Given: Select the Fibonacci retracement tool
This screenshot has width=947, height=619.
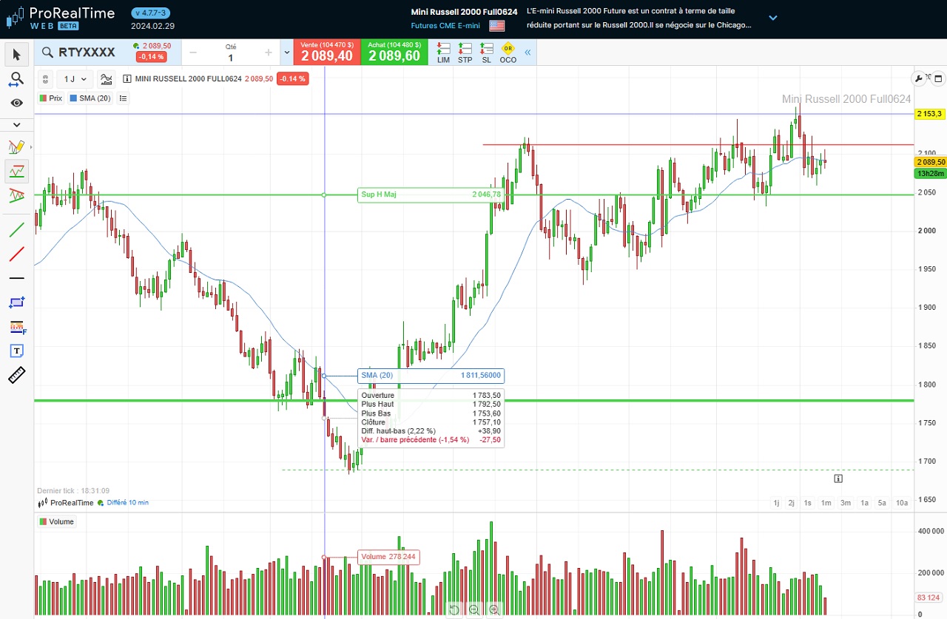Looking at the screenshot, I should click(16, 327).
